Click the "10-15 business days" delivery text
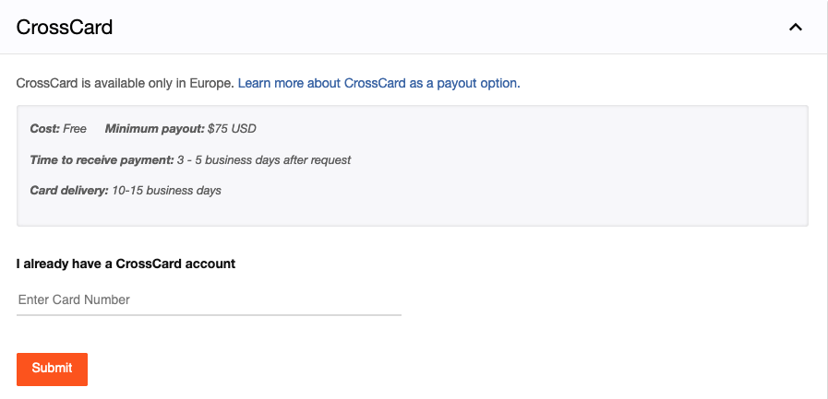828x399 pixels. click(x=167, y=191)
